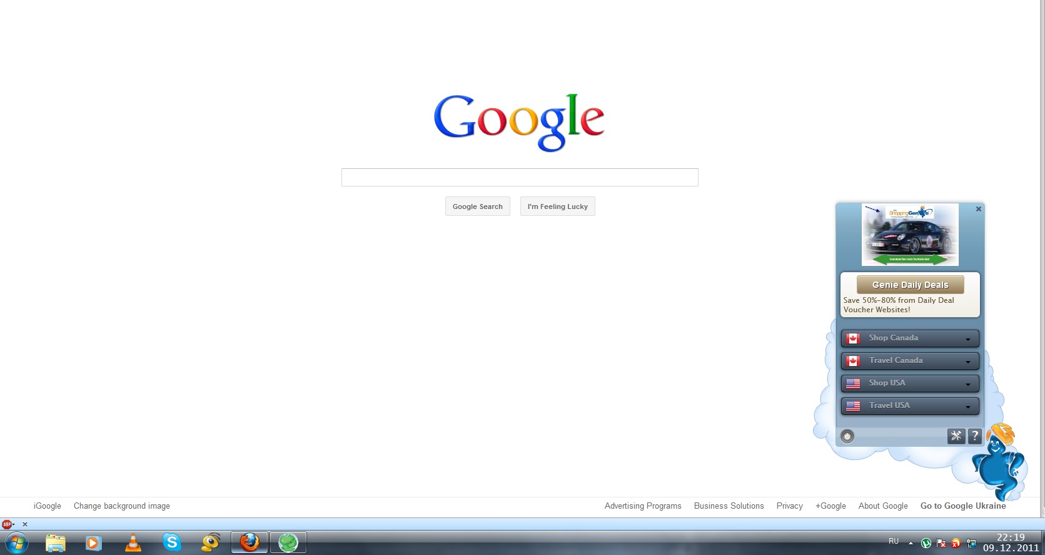Open the +Google link
The height and width of the screenshot is (555, 1045).
tap(830, 506)
